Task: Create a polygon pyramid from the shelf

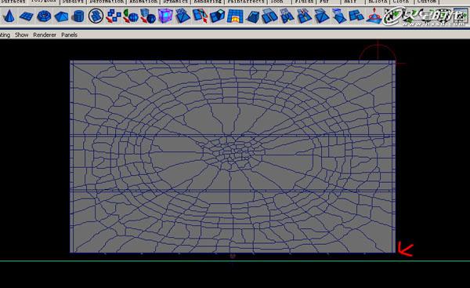Action: pos(61,16)
